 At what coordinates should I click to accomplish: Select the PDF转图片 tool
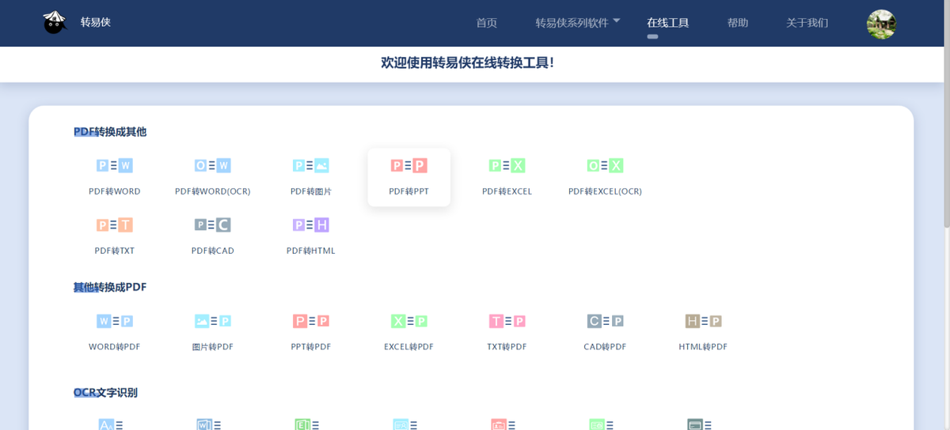(311, 177)
